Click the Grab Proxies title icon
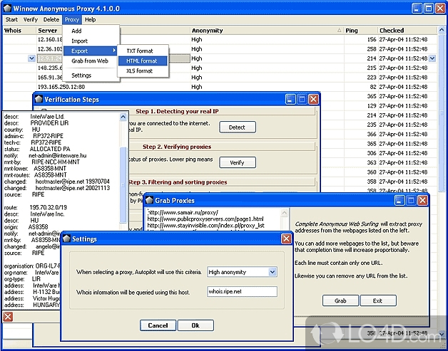 pos(149,200)
